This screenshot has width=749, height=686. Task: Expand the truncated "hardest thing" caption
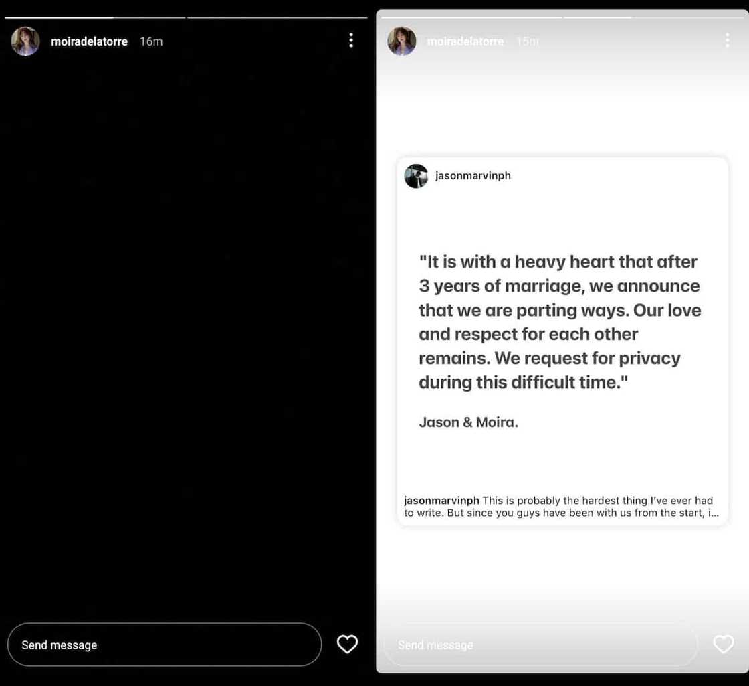click(x=714, y=513)
